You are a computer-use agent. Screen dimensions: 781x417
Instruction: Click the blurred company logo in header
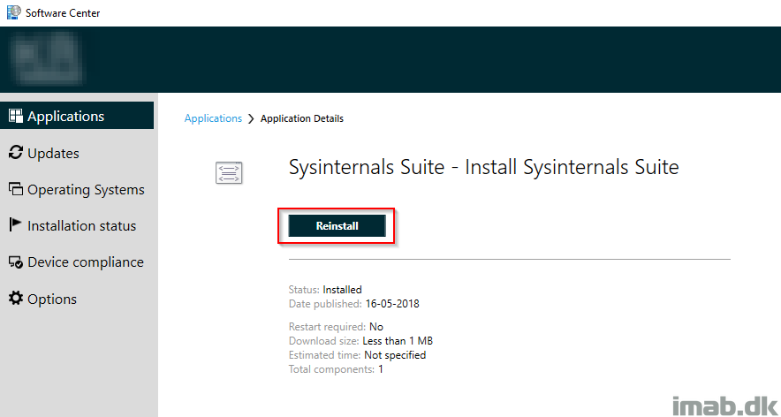coord(49,58)
